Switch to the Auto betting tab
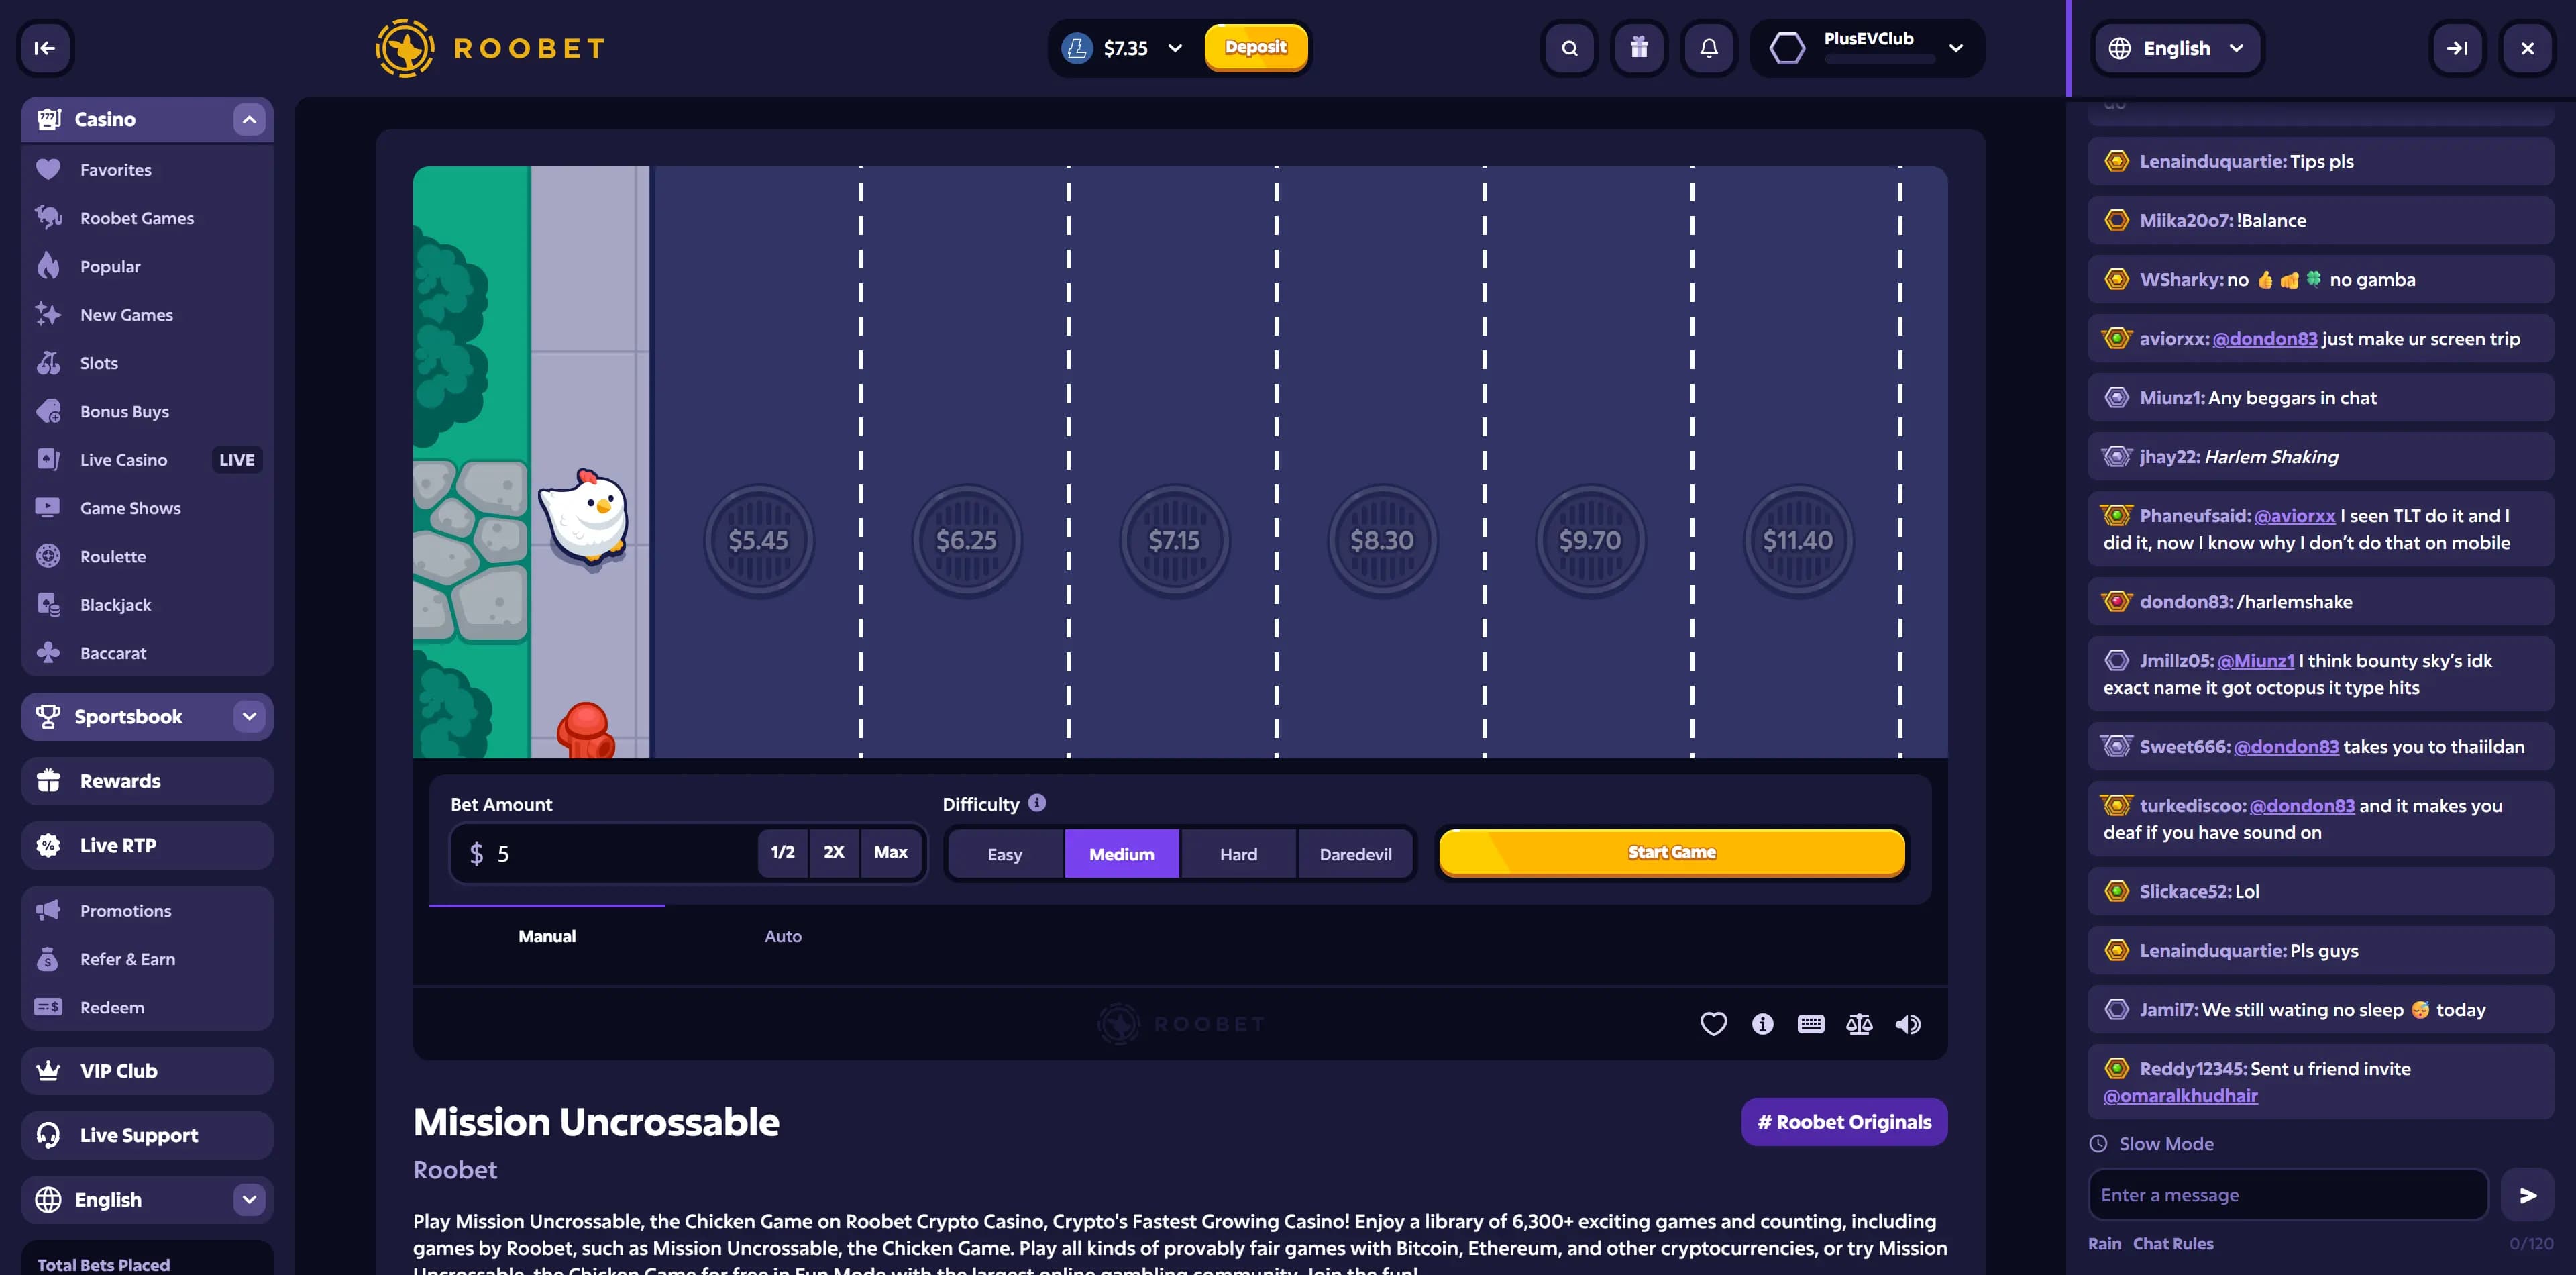Image resolution: width=2576 pixels, height=1275 pixels. pos(782,936)
